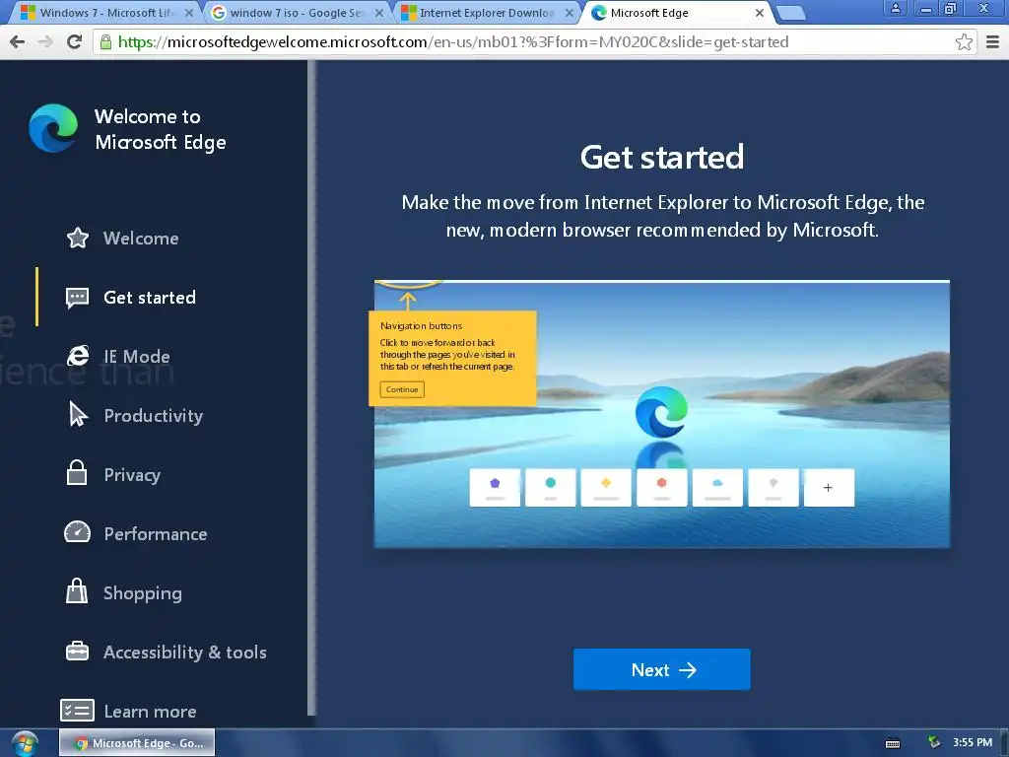Open Learn more section
The width and height of the screenshot is (1009, 757).
click(150, 712)
